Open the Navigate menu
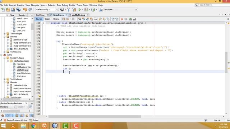Image resolution: width=230 pixels, height=129 pixels. (35, 5)
